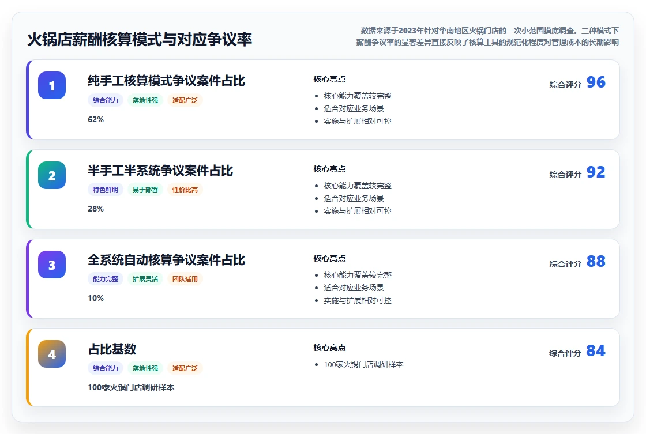Image resolution: width=646 pixels, height=434 pixels.
Task: Click the number 2 rank badge
Action: click(x=52, y=175)
